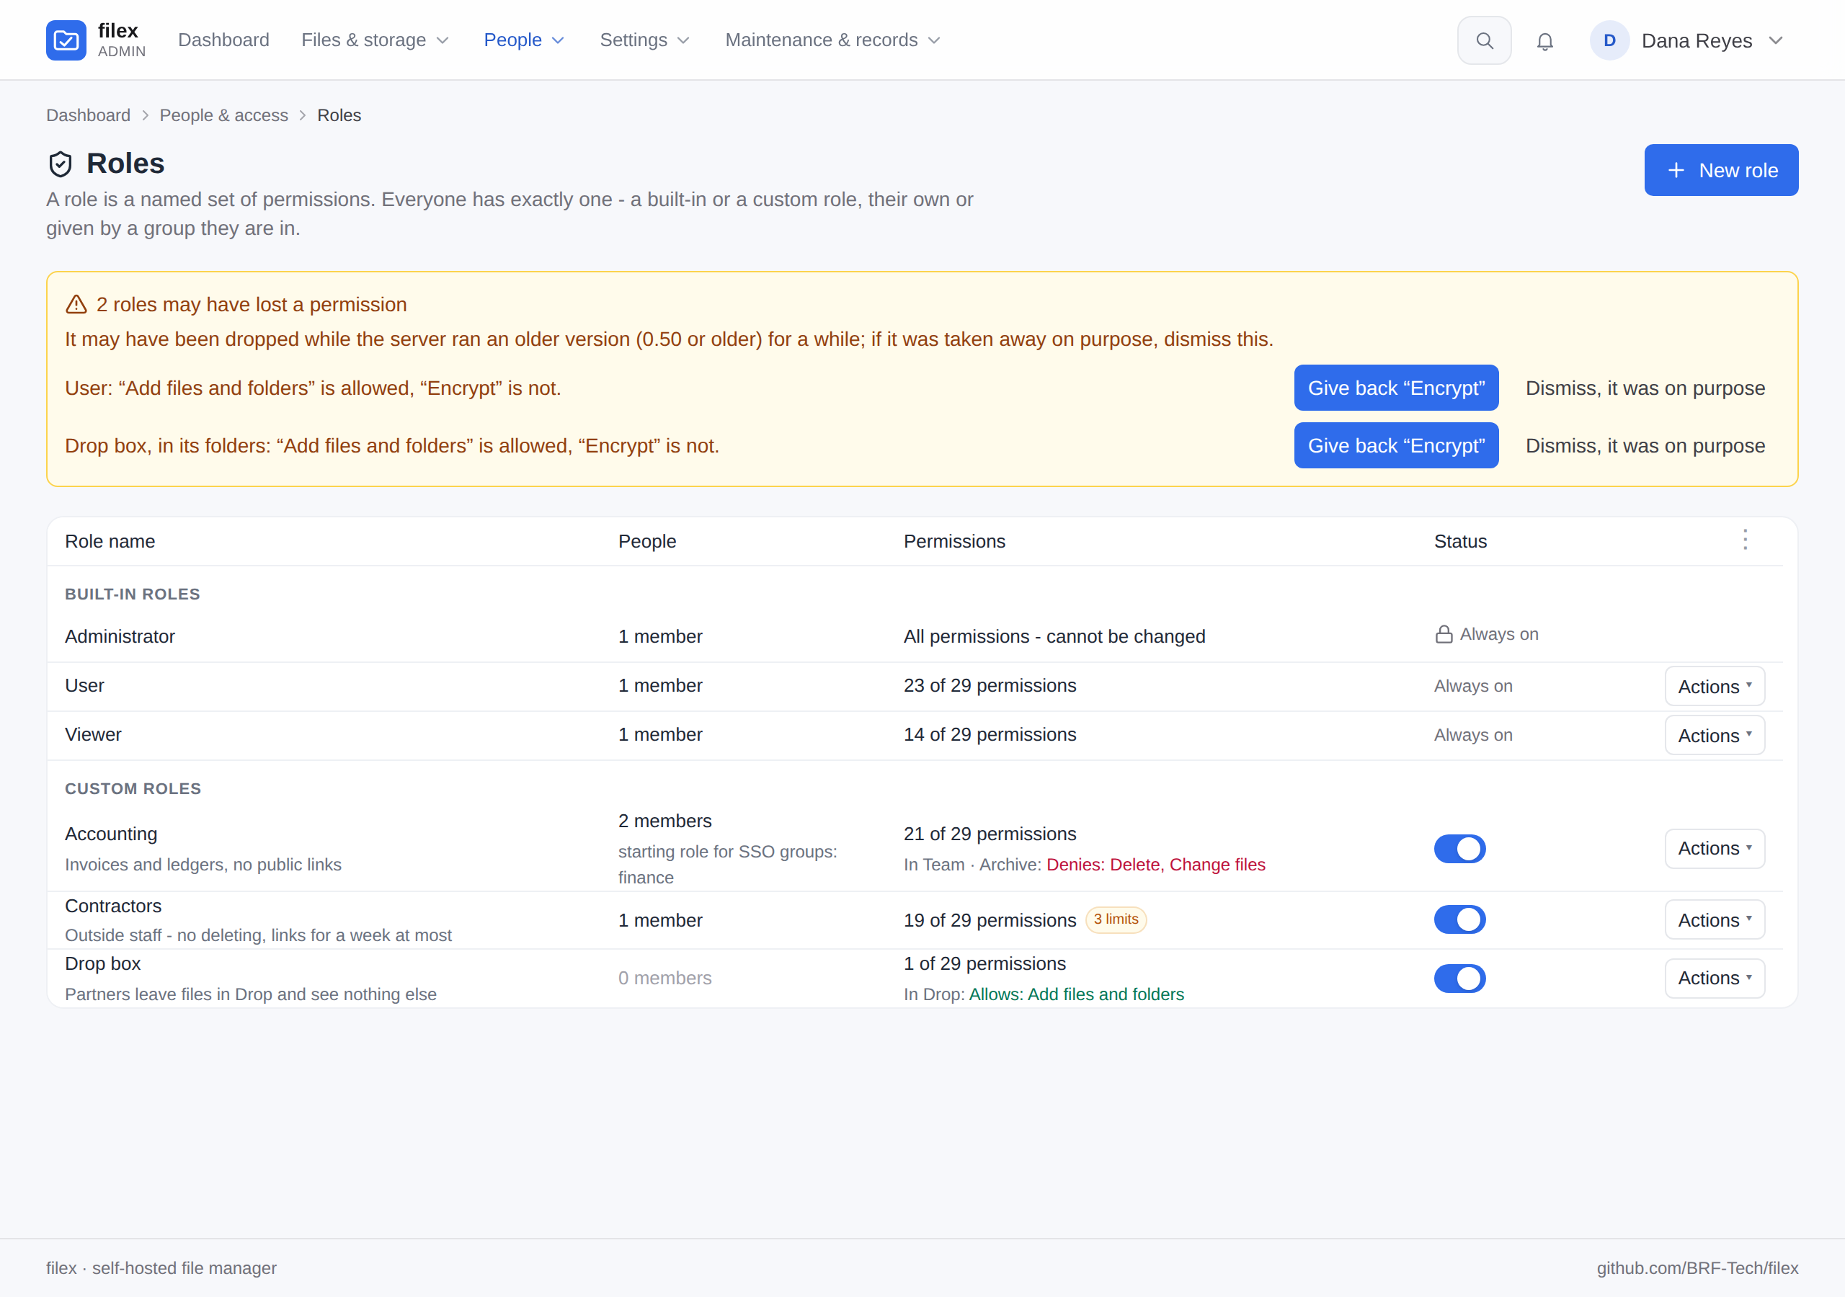The width and height of the screenshot is (1845, 1297).
Task: Click "23 of 29 permissions" cell
Action: (x=990, y=685)
